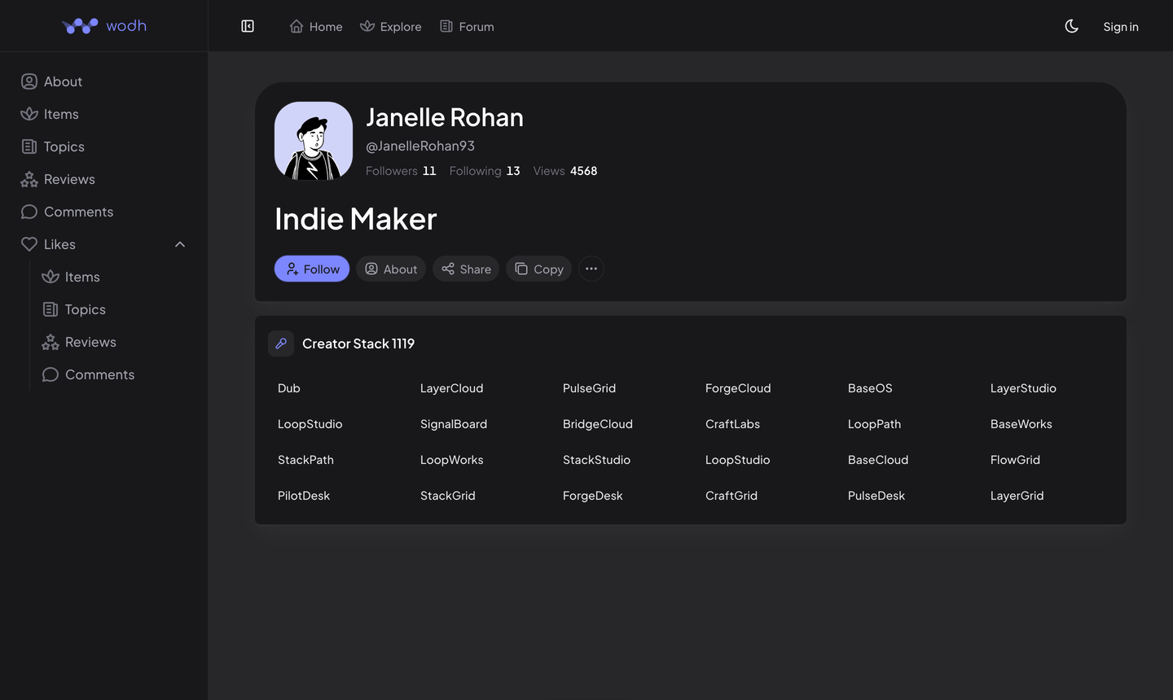This screenshot has height=700, width=1173.
Task: Click the About profile button
Action: 391,269
